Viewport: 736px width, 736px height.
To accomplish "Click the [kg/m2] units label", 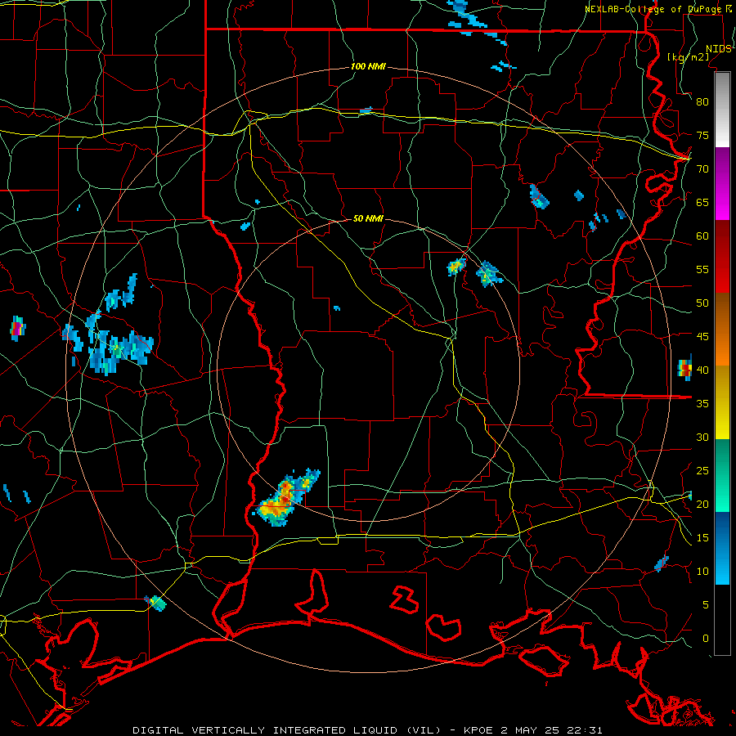I will point(688,57).
